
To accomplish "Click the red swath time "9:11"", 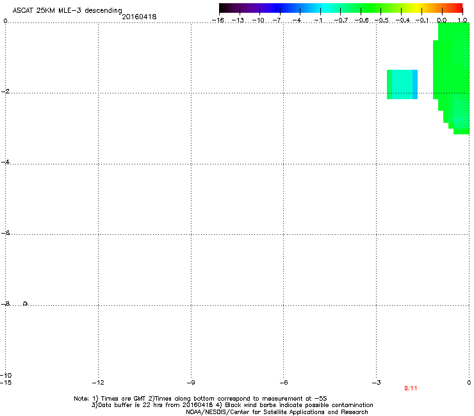I will [x=411, y=388].
